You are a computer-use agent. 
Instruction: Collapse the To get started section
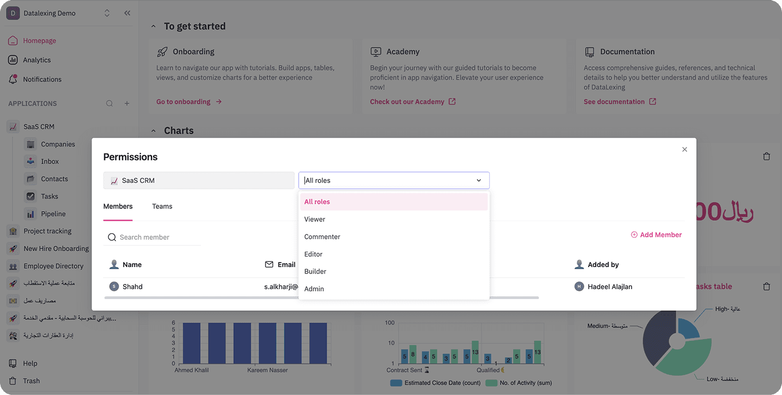[x=153, y=26]
